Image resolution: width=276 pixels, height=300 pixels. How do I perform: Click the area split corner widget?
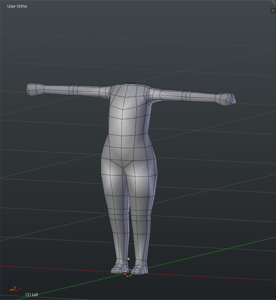coord(274,2)
